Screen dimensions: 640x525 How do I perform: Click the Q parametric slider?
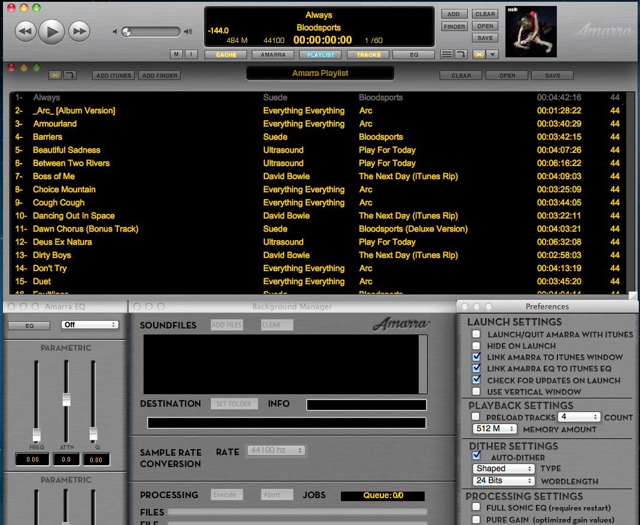point(93,401)
